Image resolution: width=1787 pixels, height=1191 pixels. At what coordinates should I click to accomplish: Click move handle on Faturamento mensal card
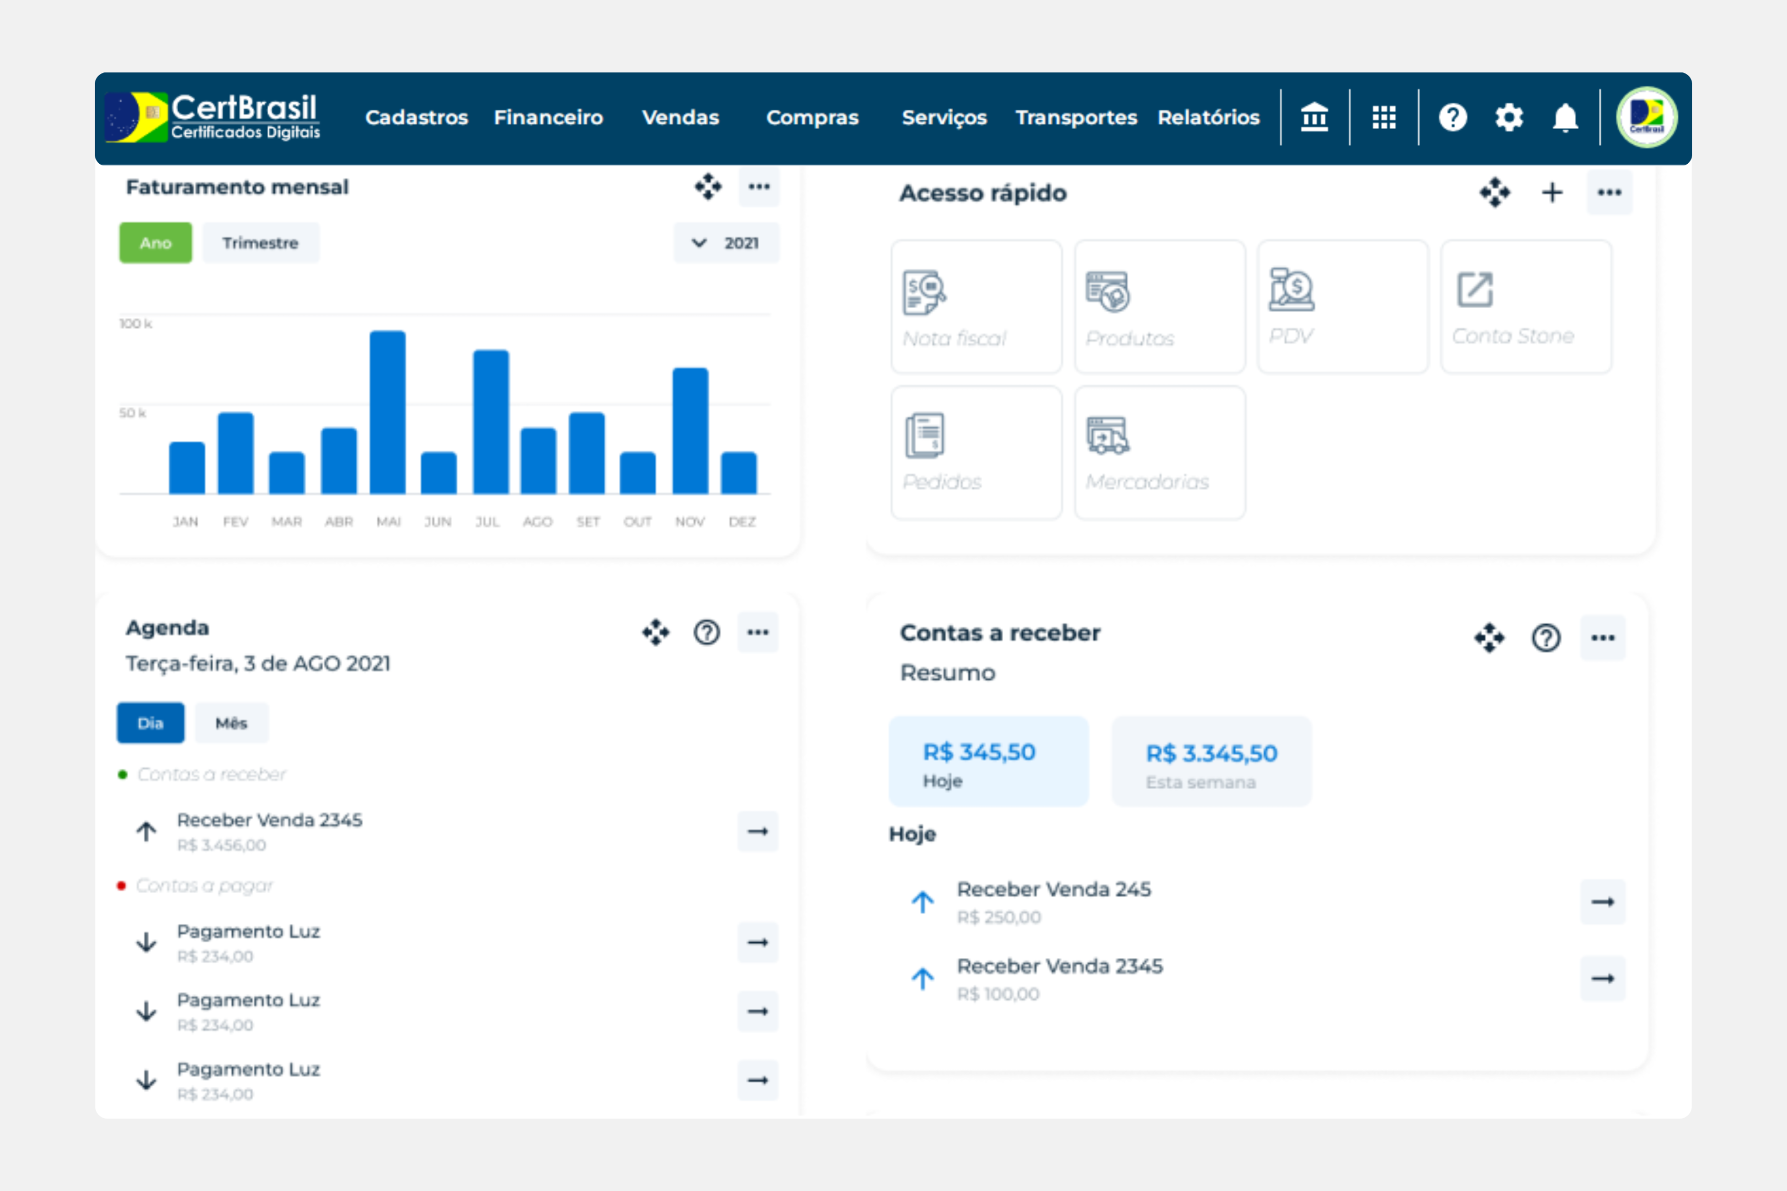708,186
